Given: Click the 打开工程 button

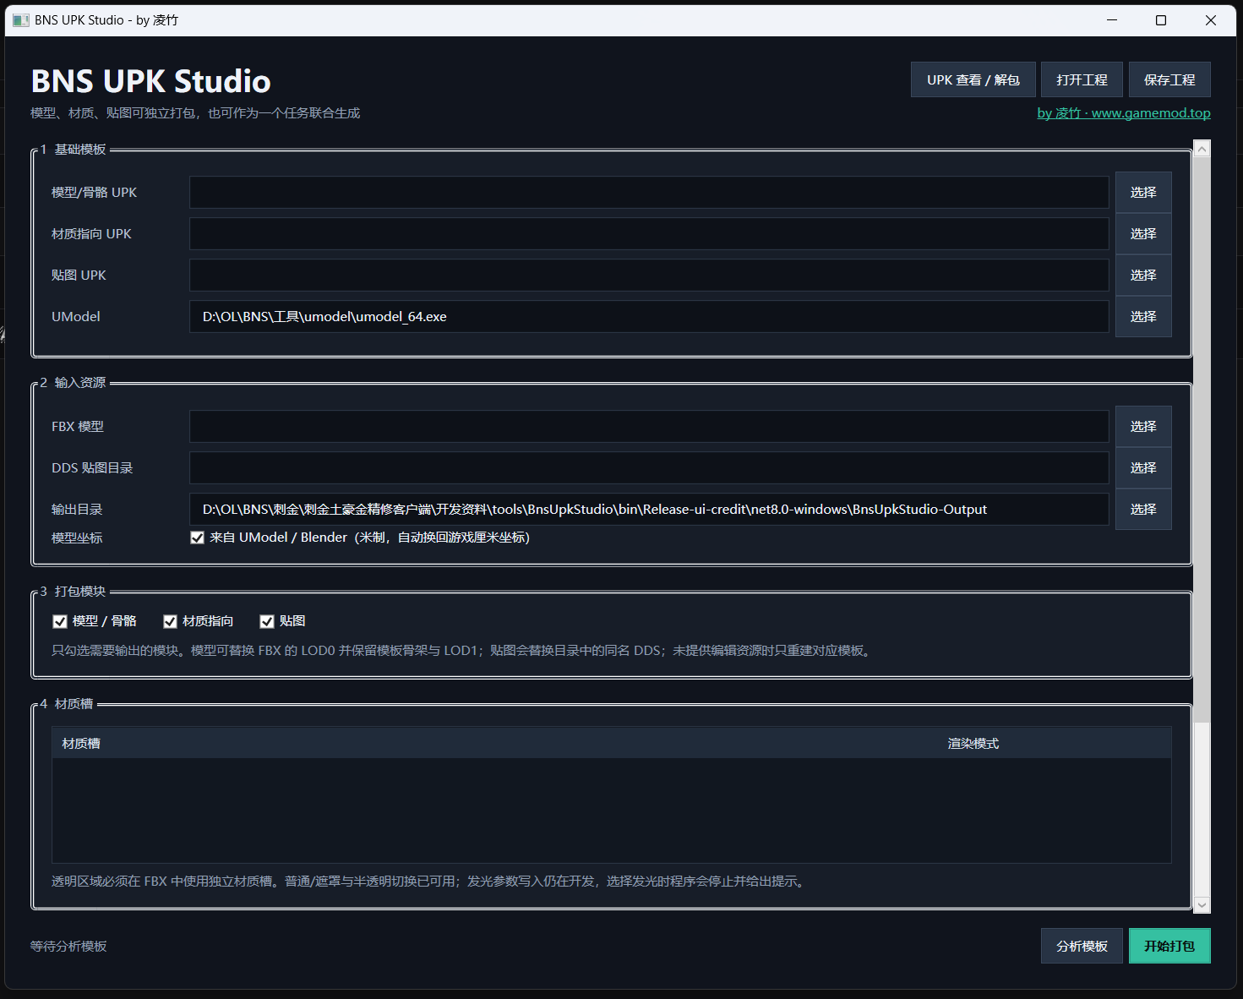Looking at the screenshot, I should pos(1082,79).
